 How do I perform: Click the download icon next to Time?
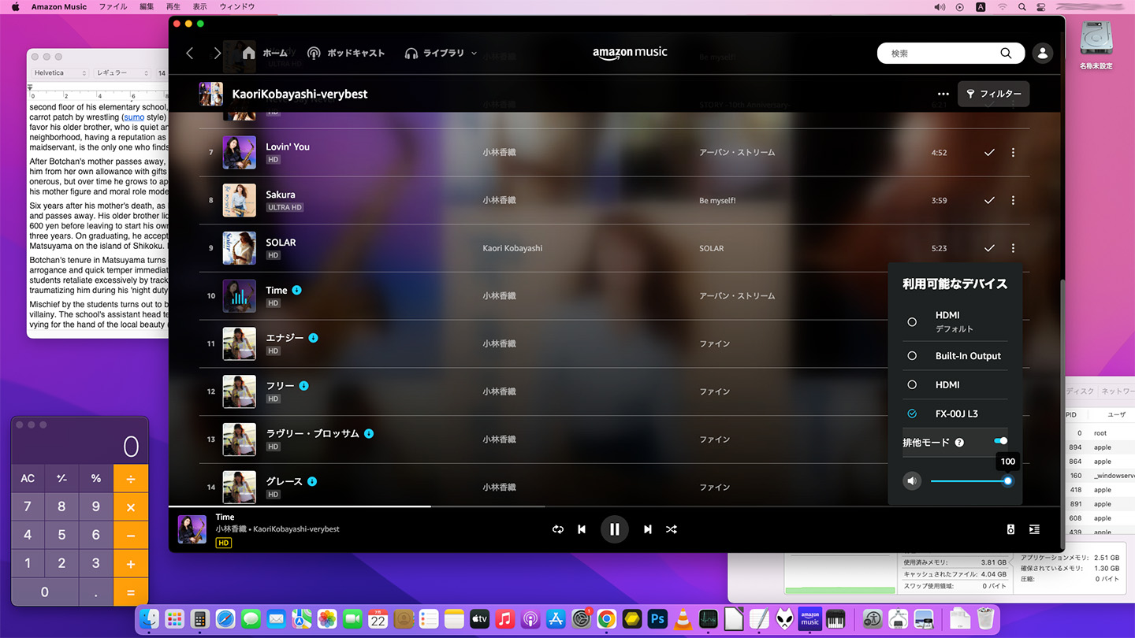[296, 290]
